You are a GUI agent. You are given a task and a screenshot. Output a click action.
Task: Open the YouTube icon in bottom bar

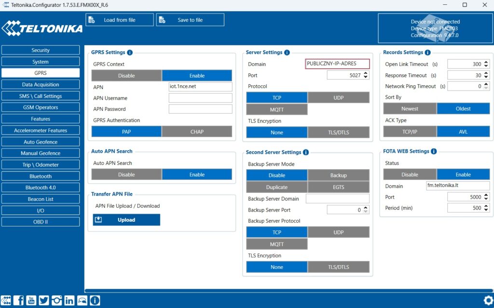[x=31, y=300]
